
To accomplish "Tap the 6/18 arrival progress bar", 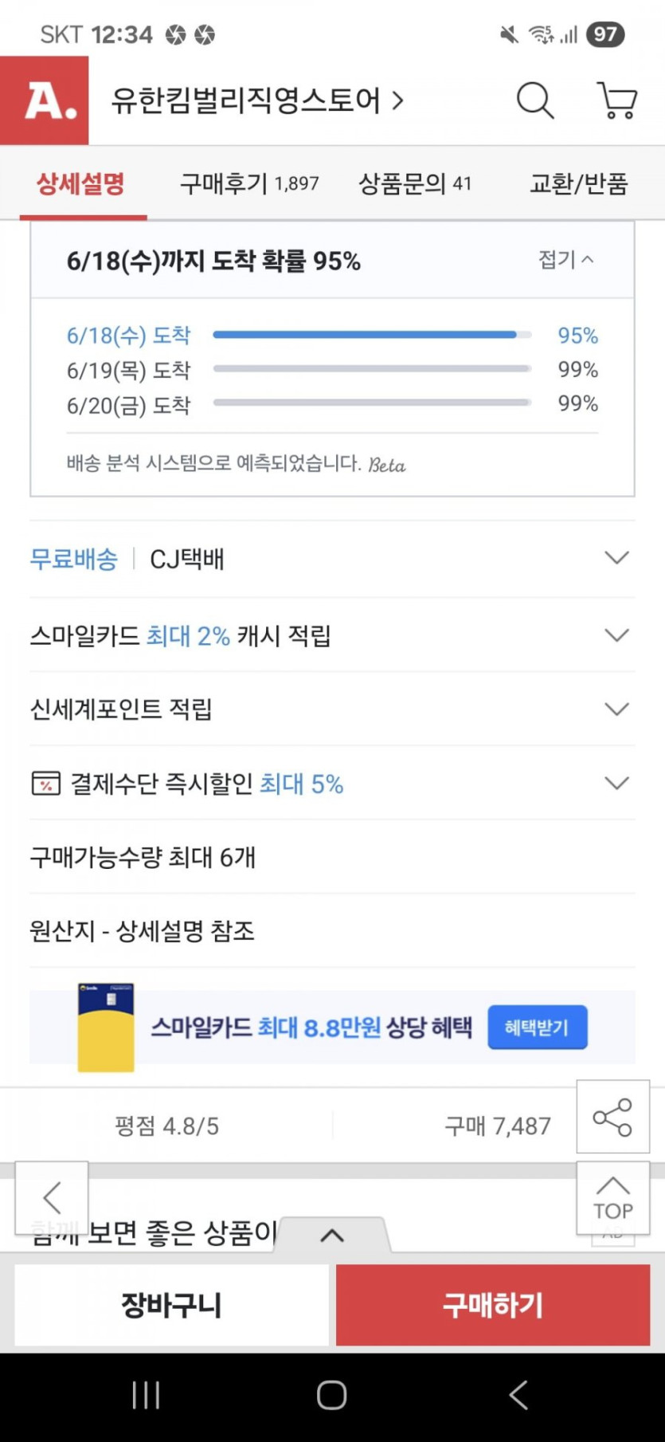I will [x=372, y=335].
